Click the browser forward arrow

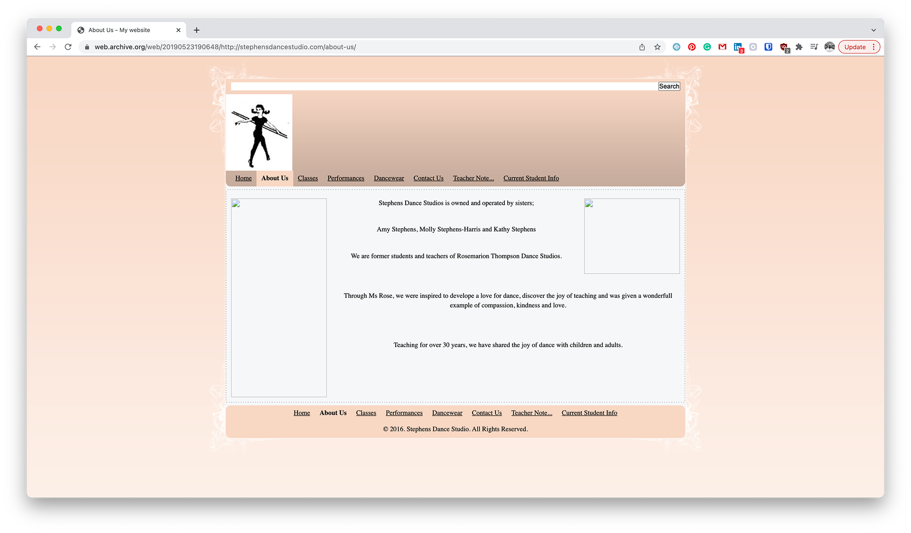[x=53, y=47]
